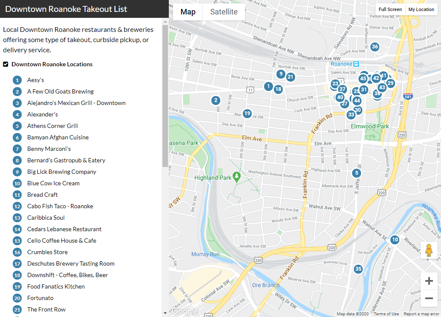
Task: Click map marker 36 near Centre Ave
Action: pyautogui.click(x=375, y=47)
